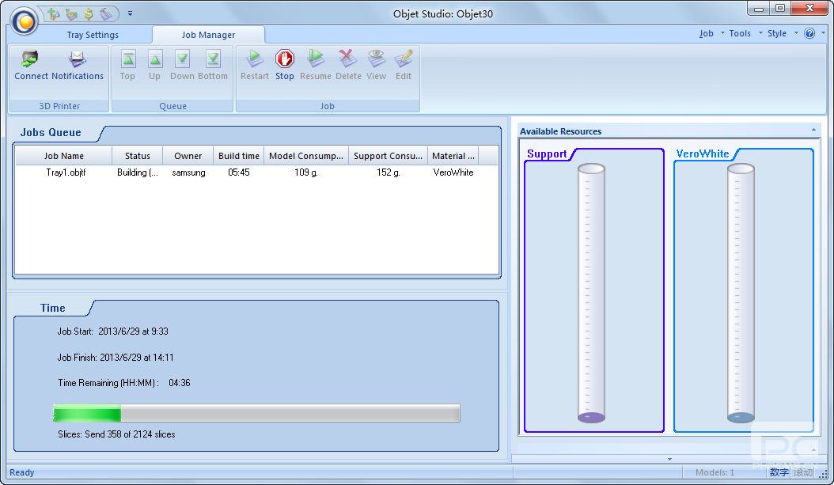Viewport: 834px width, 485px height.
Task: Collapse the Available Resources panel
Action: coord(813,130)
